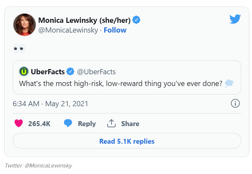Click the eyes emoji in tweet
The image size is (252, 174).
coord(19,49)
